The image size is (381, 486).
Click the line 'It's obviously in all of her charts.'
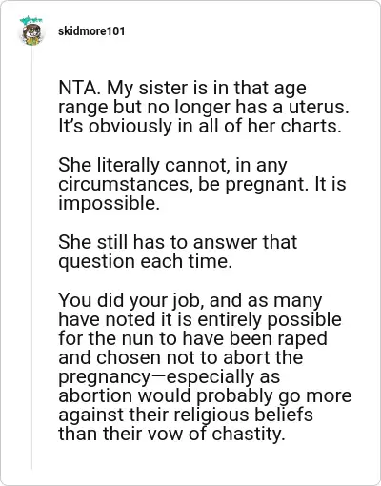coord(200,126)
